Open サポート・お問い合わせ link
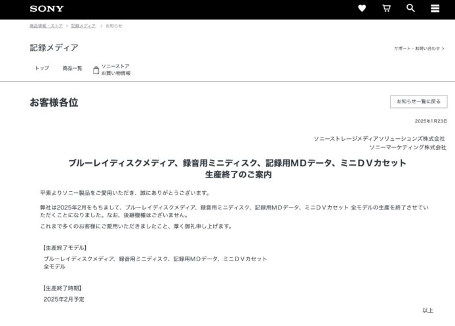The width and height of the screenshot is (455, 326). tap(417, 48)
